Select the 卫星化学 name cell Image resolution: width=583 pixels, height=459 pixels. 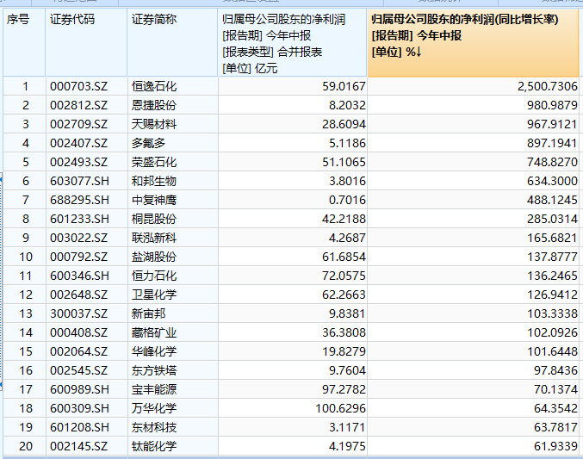pos(172,295)
